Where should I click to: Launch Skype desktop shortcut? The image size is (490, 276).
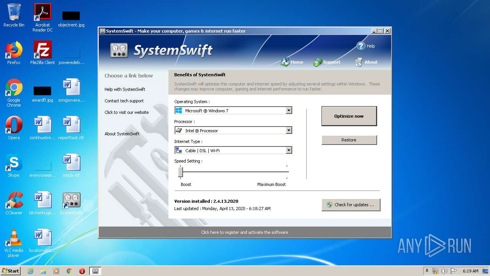[14, 166]
